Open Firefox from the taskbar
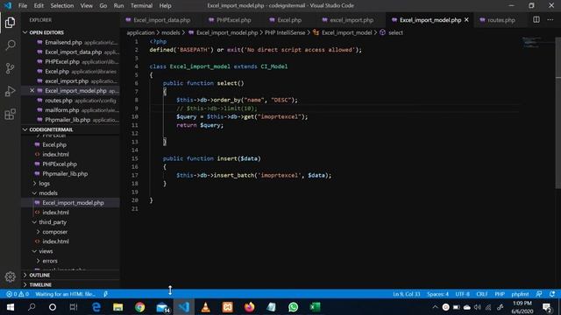 pyautogui.click(x=249, y=307)
